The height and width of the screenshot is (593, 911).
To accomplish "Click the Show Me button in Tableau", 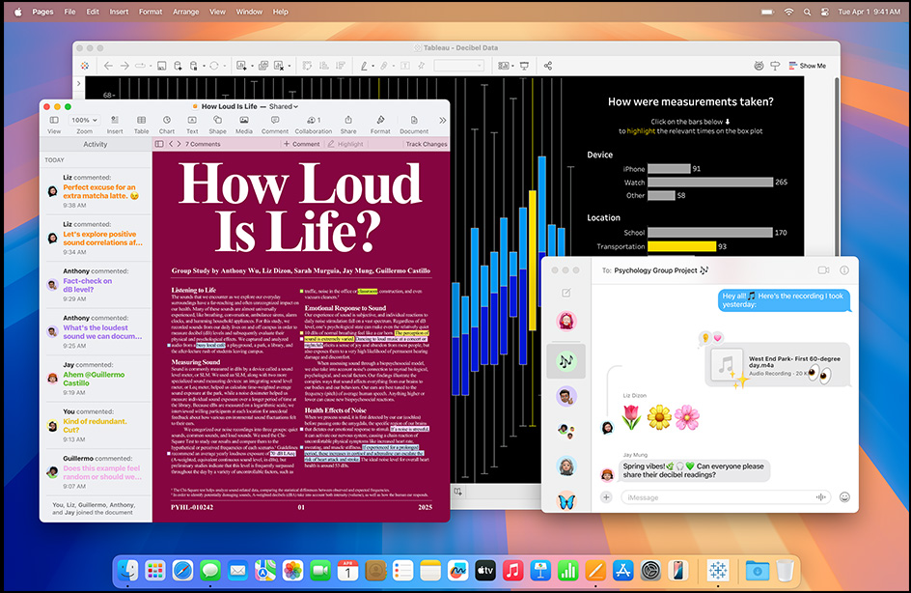I will 807,66.
